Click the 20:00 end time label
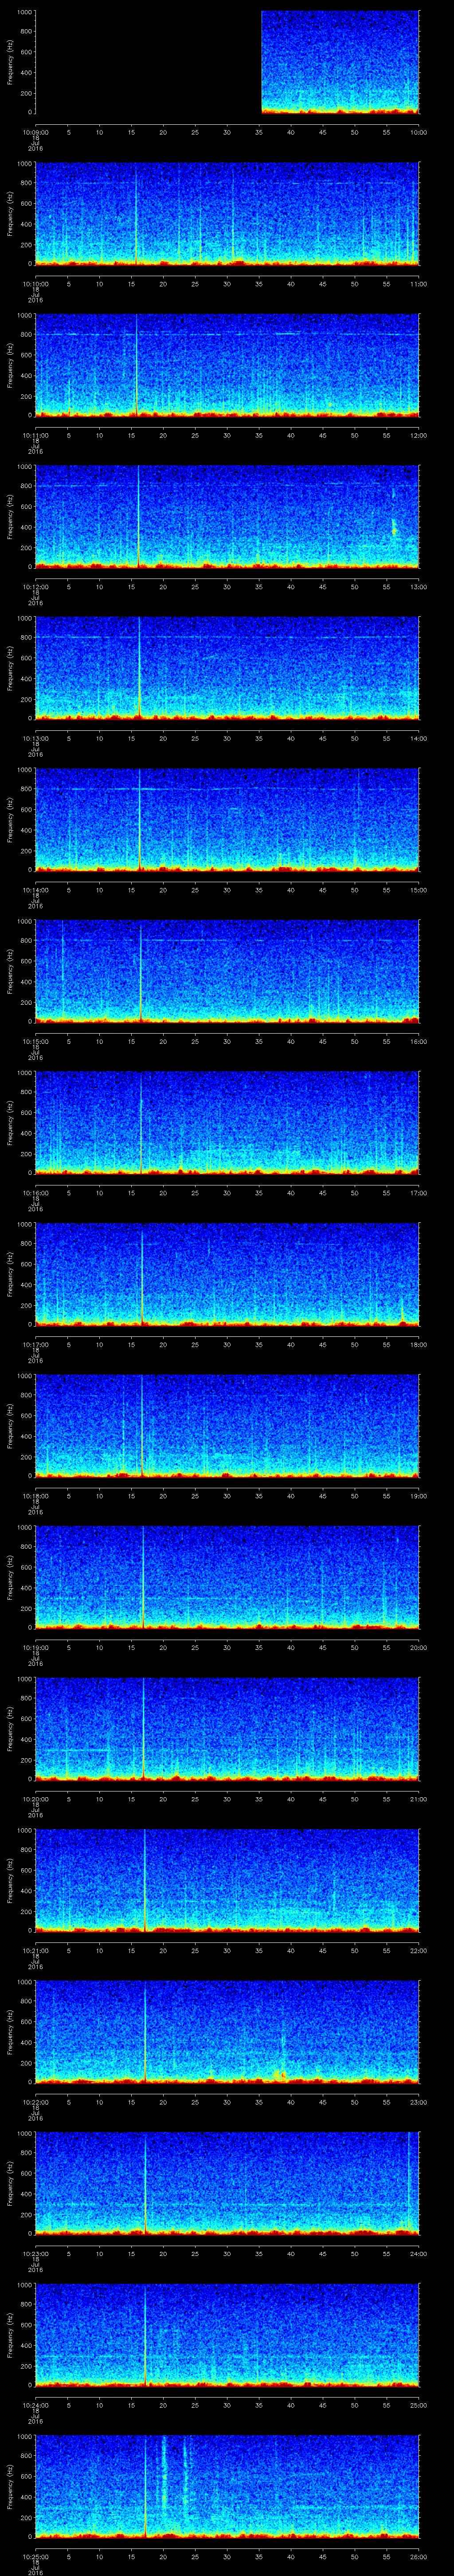 [418, 1647]
